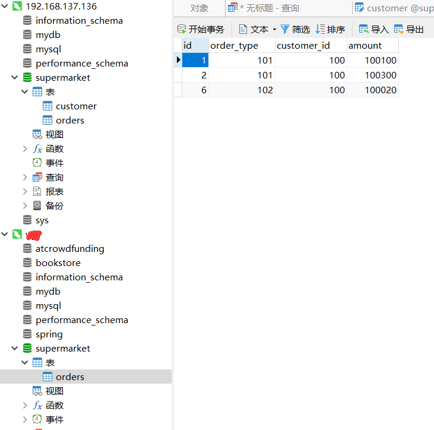Click 视图 views icon in second supermarket
Viewport: 434px width, 430px height.
(37, 391)
